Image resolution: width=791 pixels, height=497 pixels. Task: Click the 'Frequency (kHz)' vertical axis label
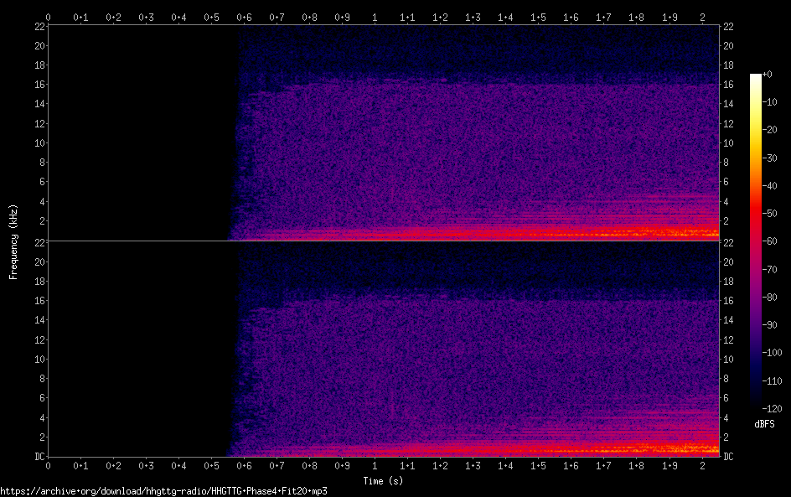tap(13, 241)
